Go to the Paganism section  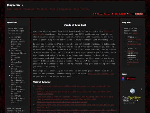pyautogui.click(x=29, y=9)
